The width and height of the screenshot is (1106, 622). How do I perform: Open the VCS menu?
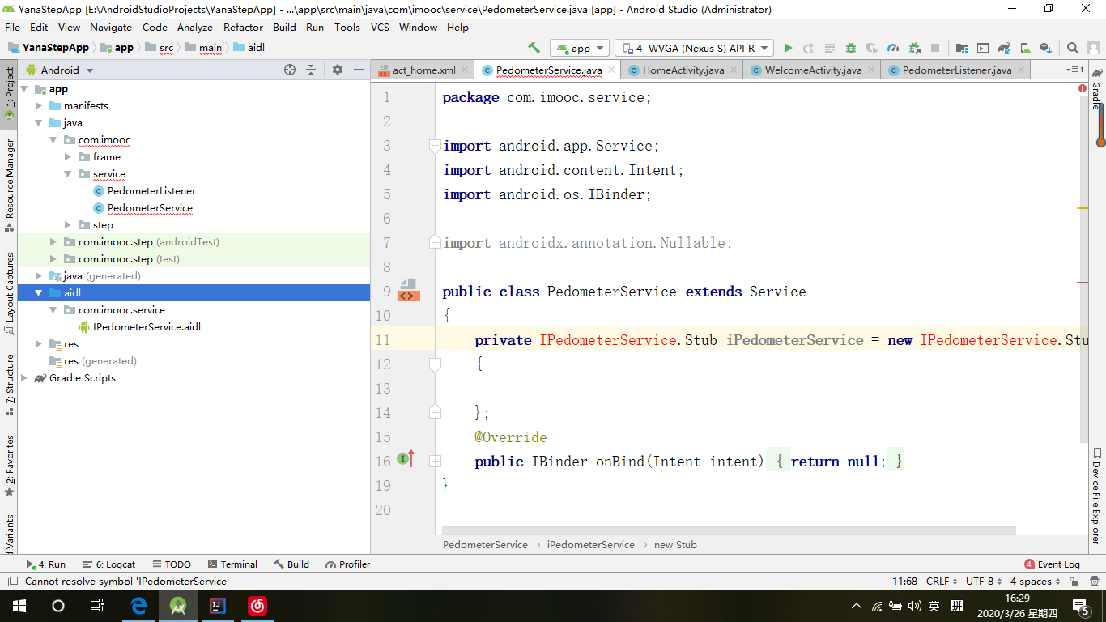[x=380, y=28]
